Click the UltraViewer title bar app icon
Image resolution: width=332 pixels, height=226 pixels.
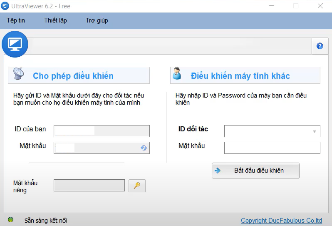pos(5,6)
